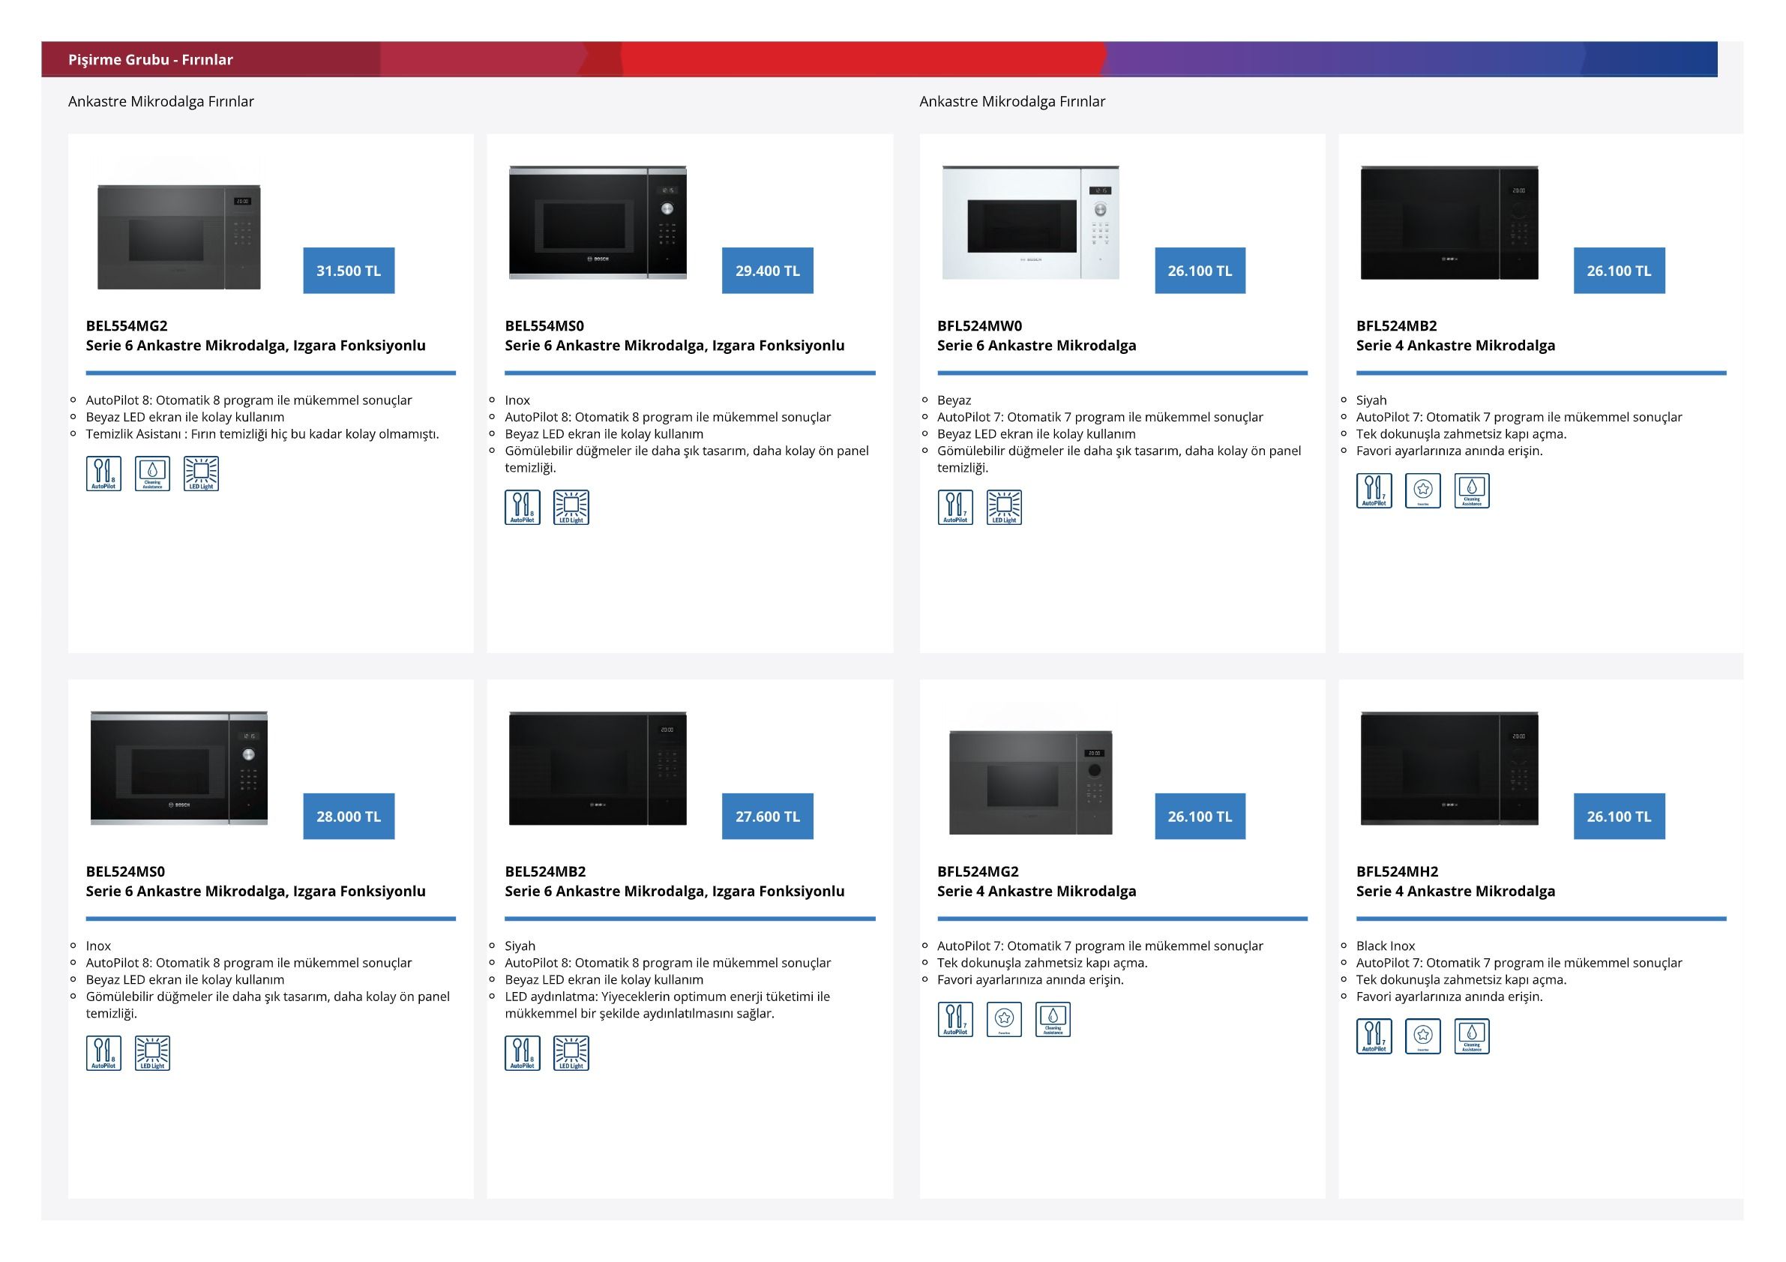This screenshot has width=1786, height=1262.
Task: Open the BEL554MS0 microwave product image
Action: 598,223
